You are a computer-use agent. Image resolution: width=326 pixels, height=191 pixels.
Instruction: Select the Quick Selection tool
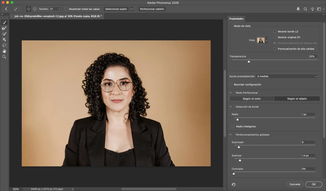click(x=4, y=22)
